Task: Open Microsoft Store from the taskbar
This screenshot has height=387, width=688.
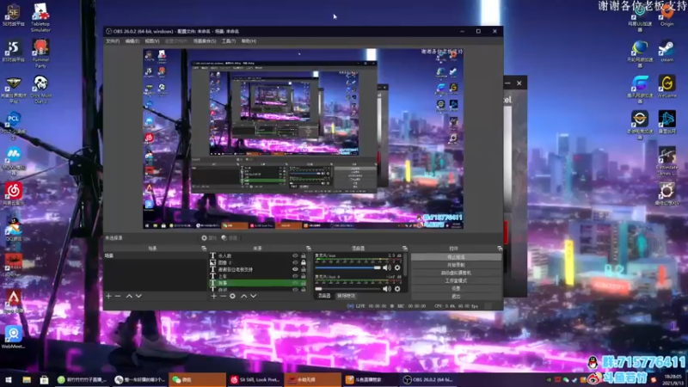Action: coord(44,379)
